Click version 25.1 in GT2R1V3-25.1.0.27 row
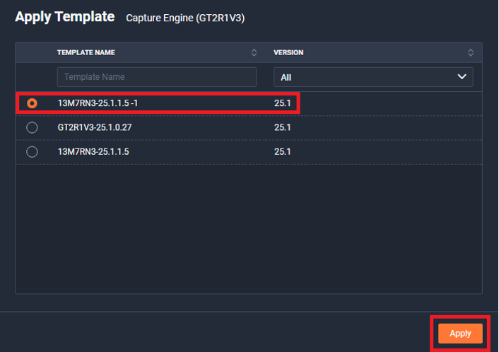Viewport: 499px width, 352px height. click(282, 127)
